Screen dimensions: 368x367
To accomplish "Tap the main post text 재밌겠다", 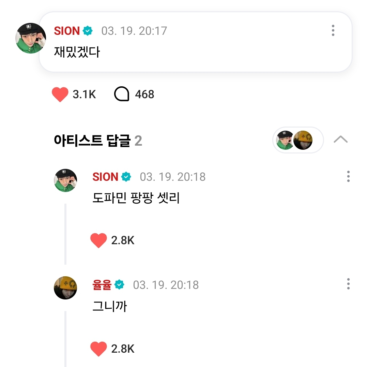I will tap(77, 52).
